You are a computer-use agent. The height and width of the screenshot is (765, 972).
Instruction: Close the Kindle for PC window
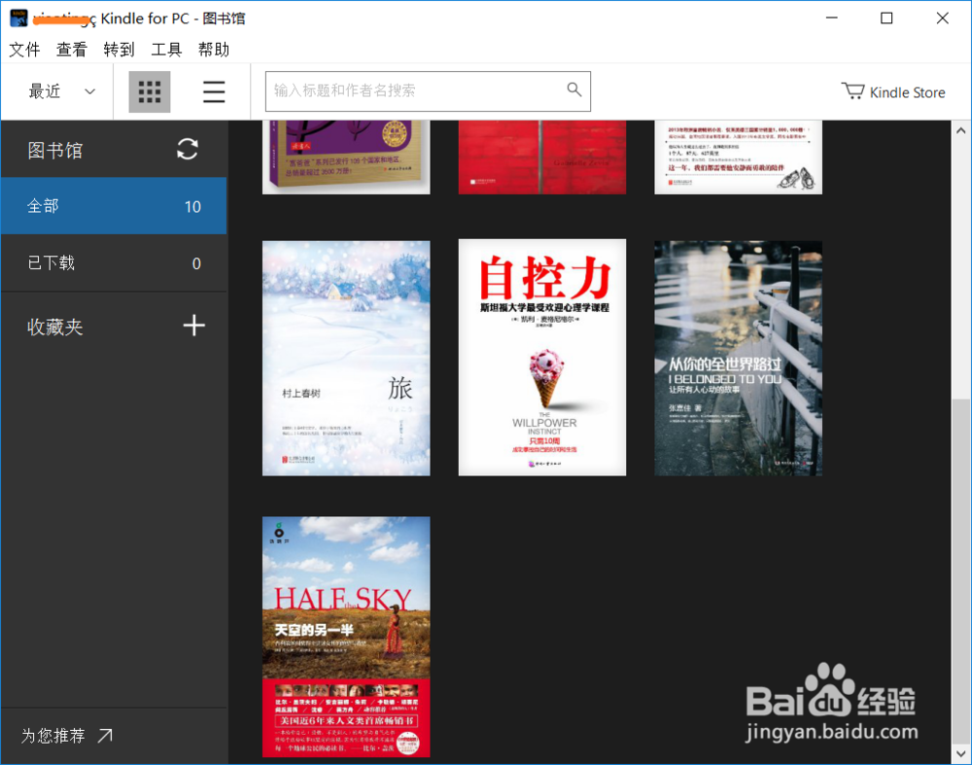[x=942, y=17]
